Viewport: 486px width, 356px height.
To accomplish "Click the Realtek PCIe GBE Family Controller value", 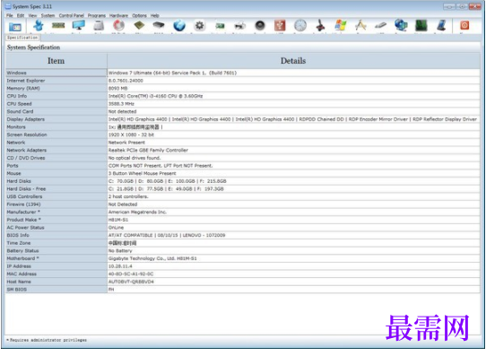I will [x=293, y=151].
